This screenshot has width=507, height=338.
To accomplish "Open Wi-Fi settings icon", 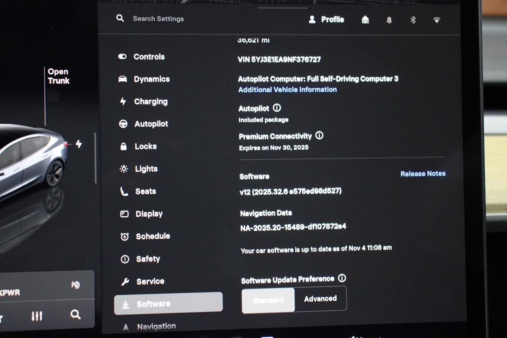I will tap(437, 20).
